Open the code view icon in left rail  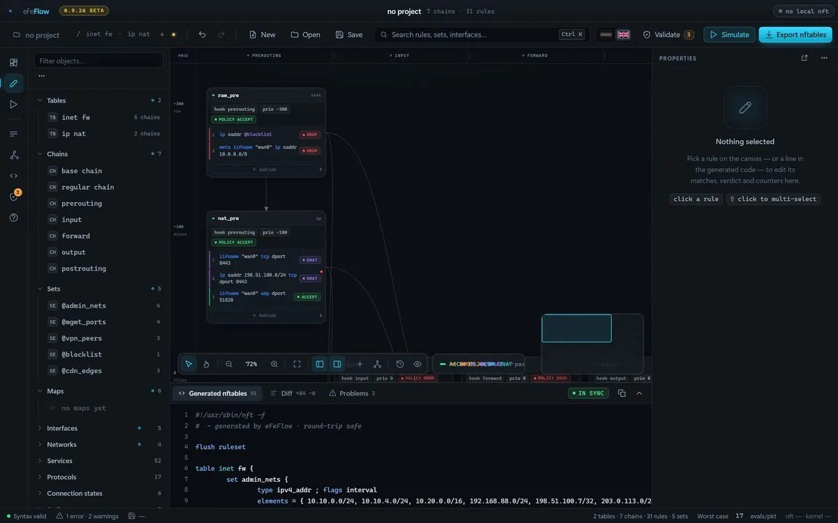coord(13,176)
